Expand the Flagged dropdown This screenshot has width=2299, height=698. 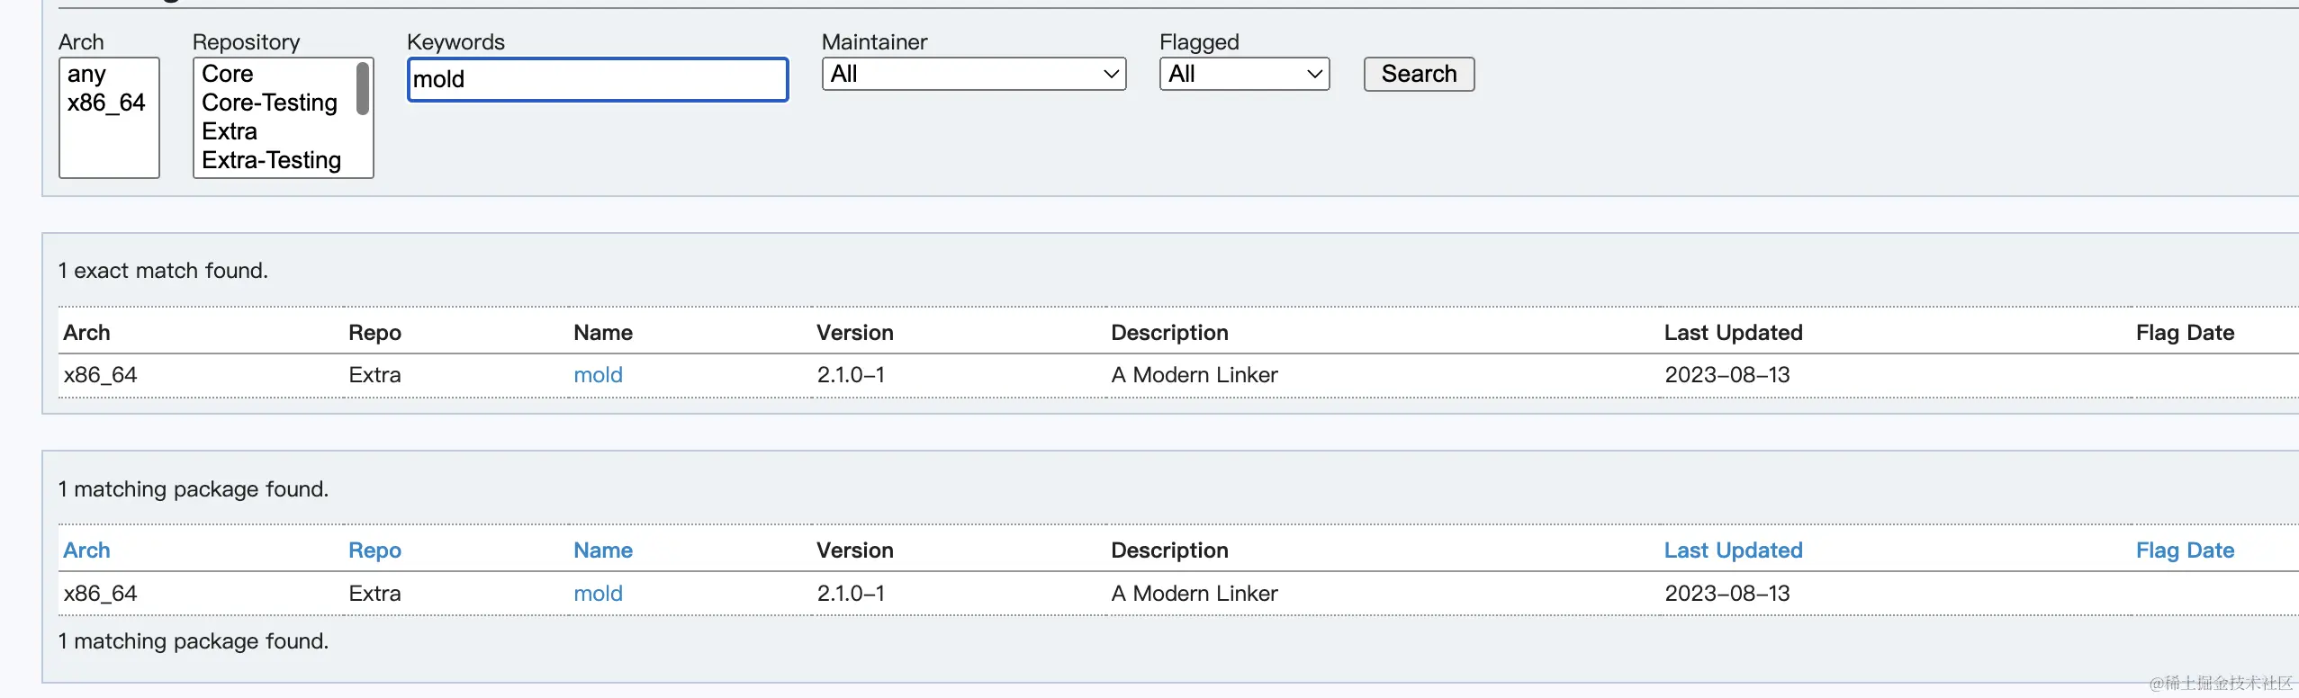1243,74
